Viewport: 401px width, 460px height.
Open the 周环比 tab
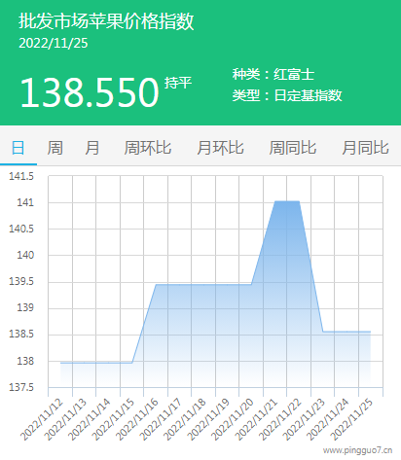pos(148,148)
